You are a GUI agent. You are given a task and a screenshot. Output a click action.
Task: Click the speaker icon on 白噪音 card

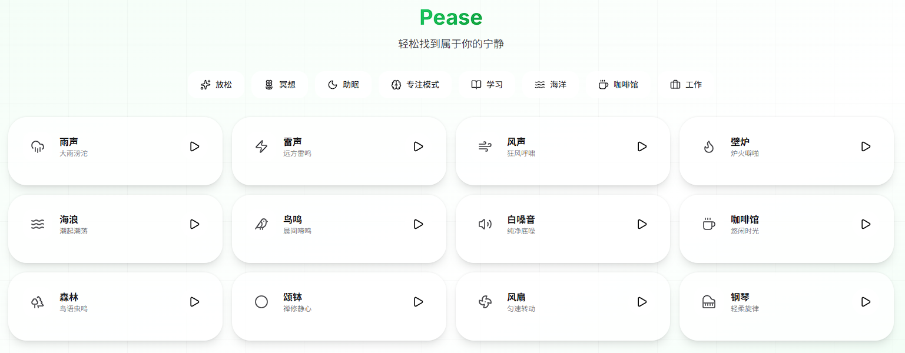484,225
